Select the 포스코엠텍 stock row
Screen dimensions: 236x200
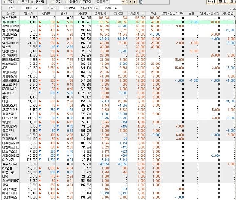(119, 84)
